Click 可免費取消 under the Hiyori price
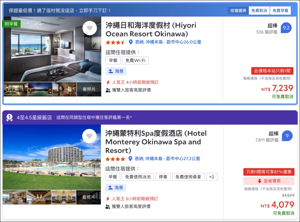 point(283,97)
